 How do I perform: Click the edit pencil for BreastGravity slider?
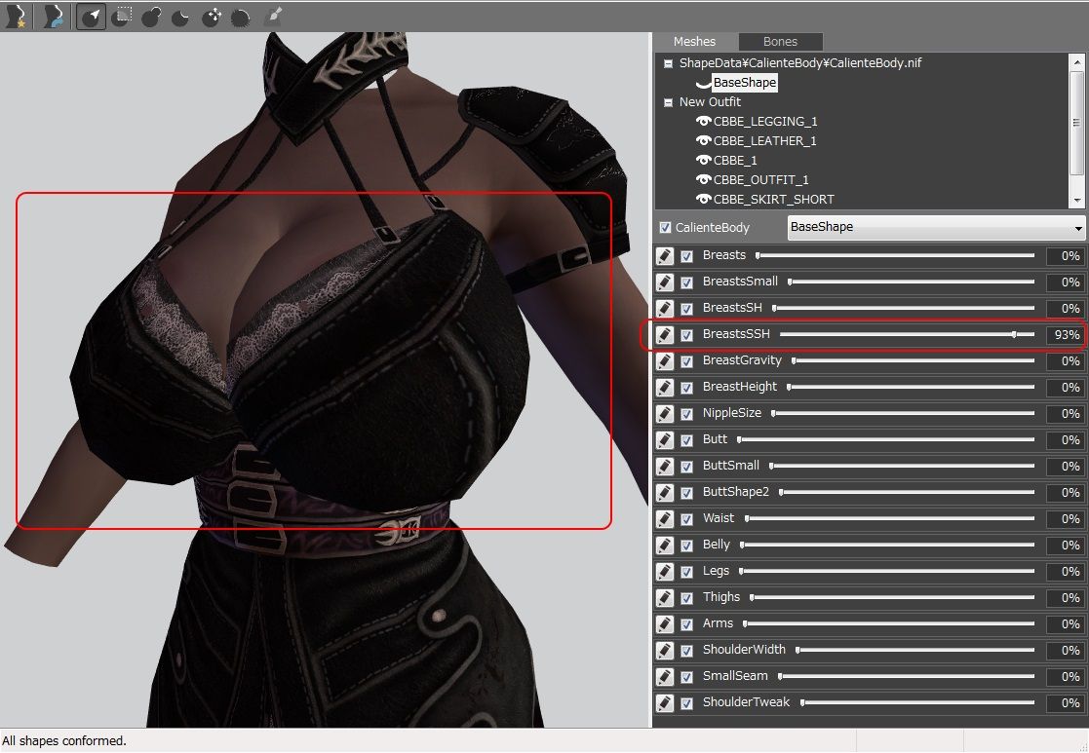[665, 361]
